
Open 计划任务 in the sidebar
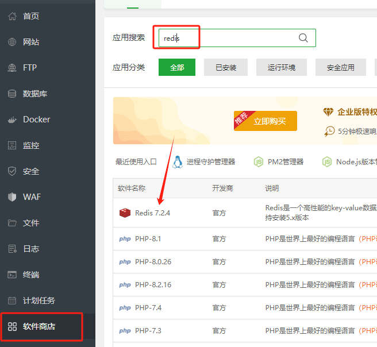(39, 300)
